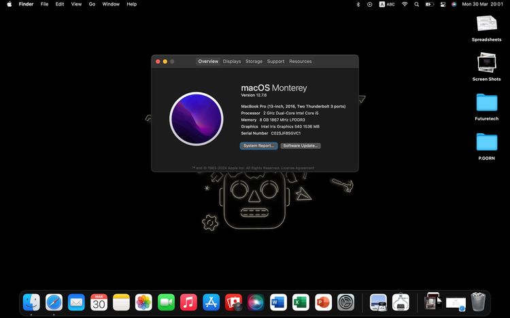Click the date and time clock
The width and height of the screenshot is (510, 318).
(482, 4)
